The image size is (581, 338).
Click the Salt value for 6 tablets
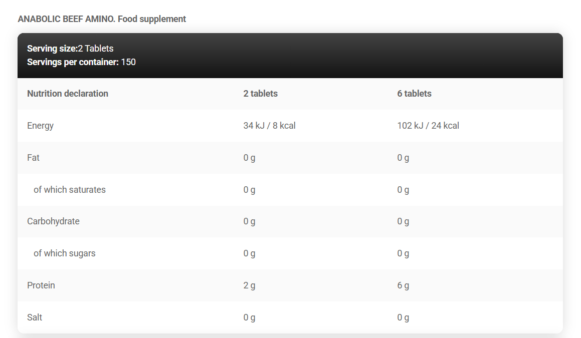click(x=403, y=317)
